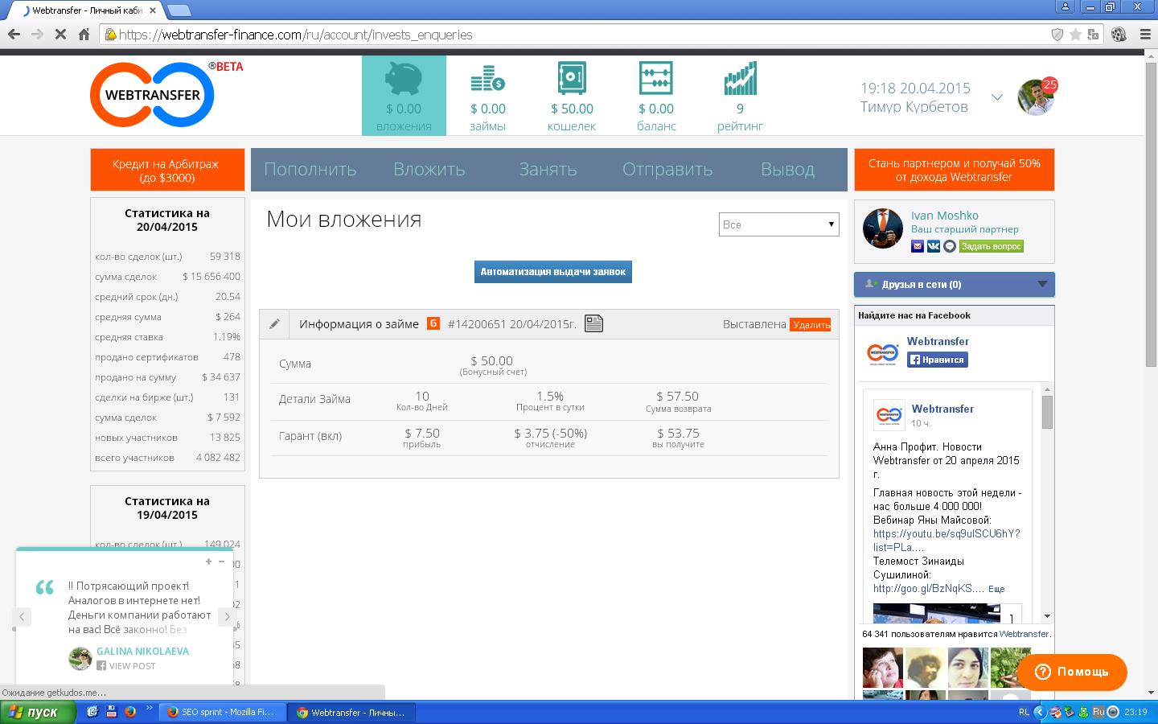
Task: Open the piggy bank вложения section
Action: click(x=404, y=95)
